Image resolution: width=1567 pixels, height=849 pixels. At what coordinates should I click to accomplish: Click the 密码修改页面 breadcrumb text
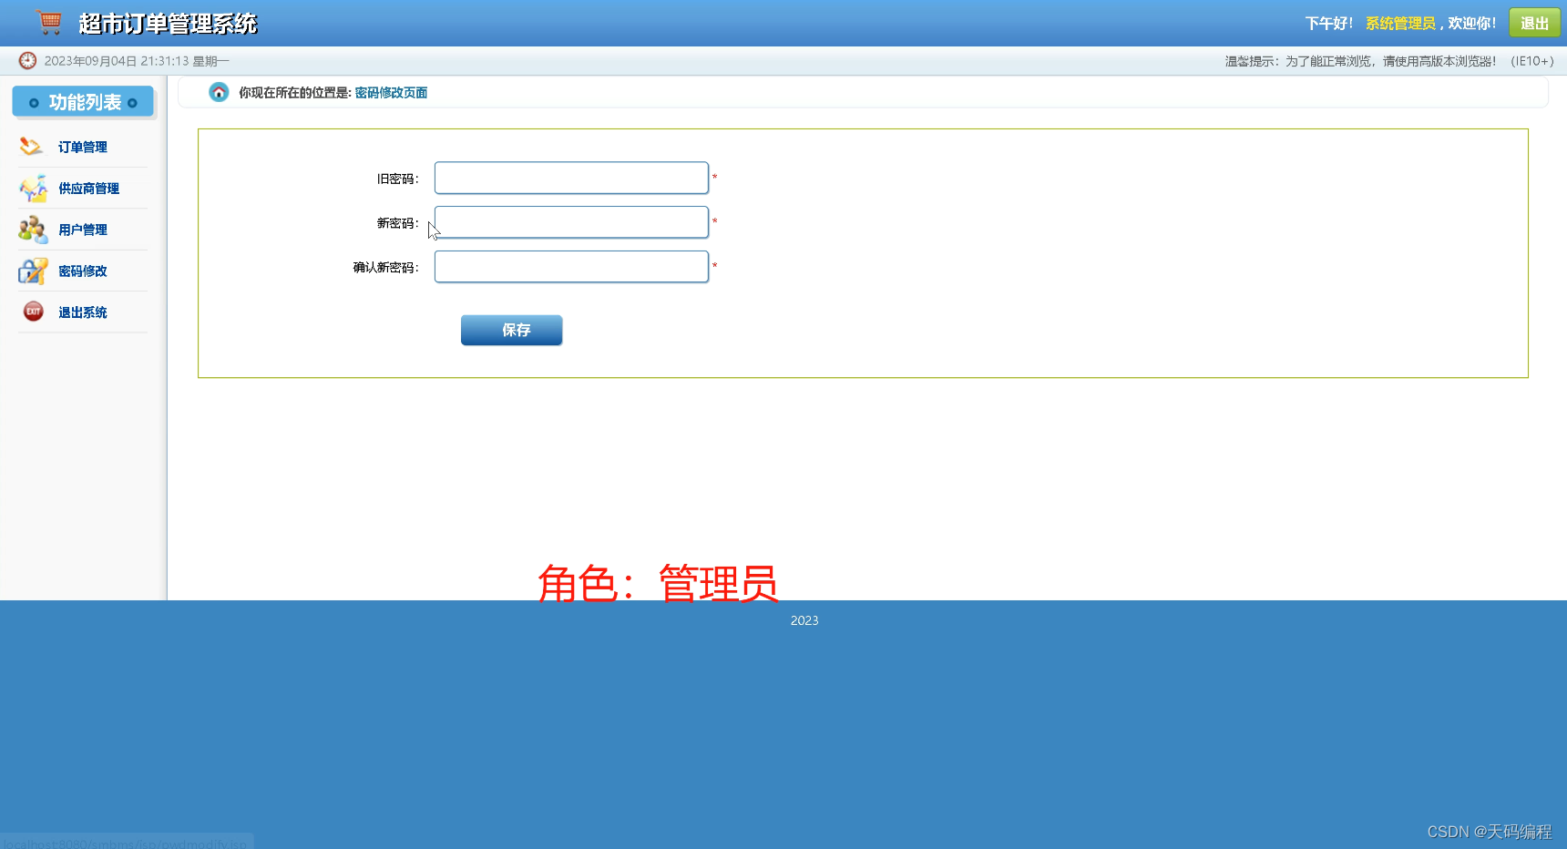tap(391, 93)
